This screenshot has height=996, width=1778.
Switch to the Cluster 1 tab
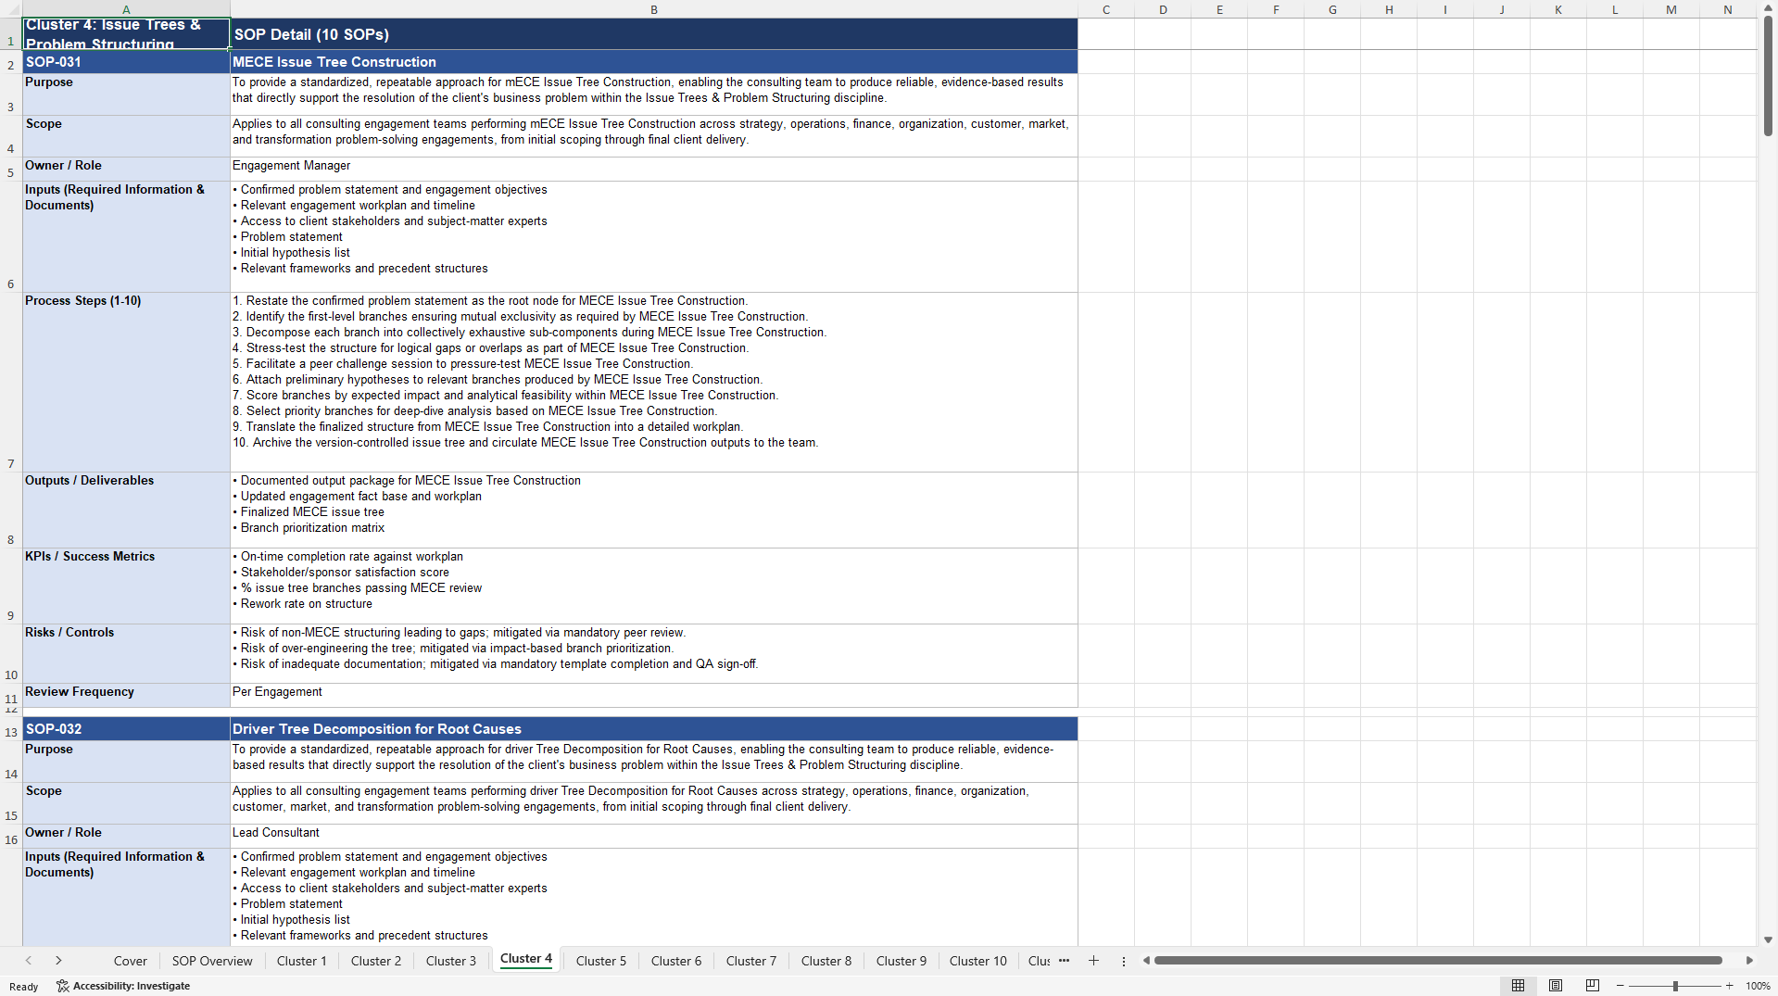tap(302, 961)
